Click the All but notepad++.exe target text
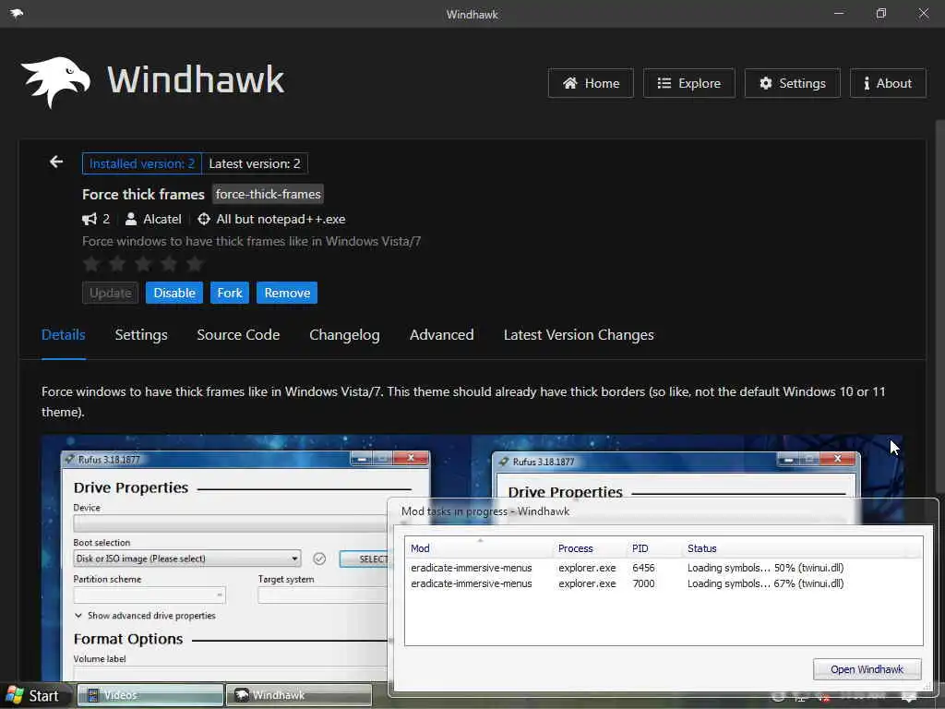This screenshot has height=709, width=945. 281,219
